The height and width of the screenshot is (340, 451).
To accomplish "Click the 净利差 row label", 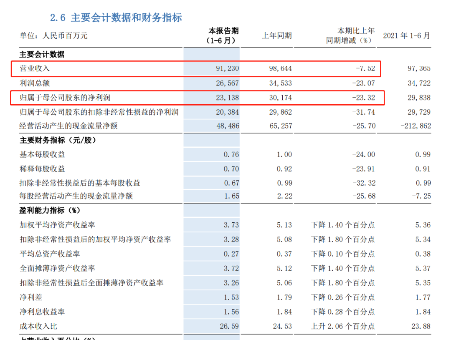I will (x=31, y=297).
